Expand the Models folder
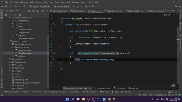The width and height of the screenshot is (182, 102). tap(10, 71)
